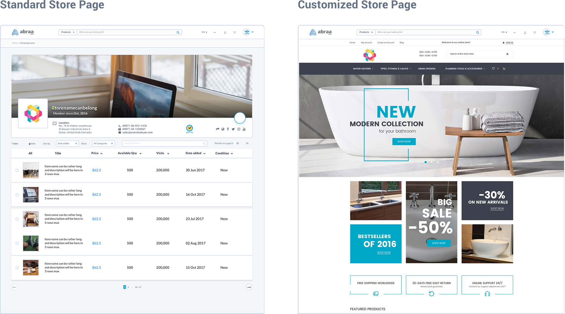The width and height of the screenshot is (565, 314).
Task: Sort by Available Qny column header
Action: click(x=129, y=153)
